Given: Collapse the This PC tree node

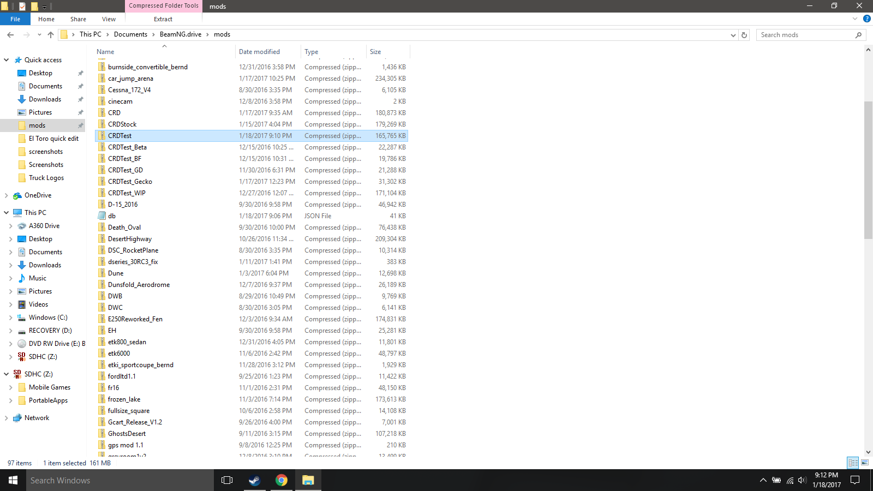Looking at the screenshot, I should point(7,213).
